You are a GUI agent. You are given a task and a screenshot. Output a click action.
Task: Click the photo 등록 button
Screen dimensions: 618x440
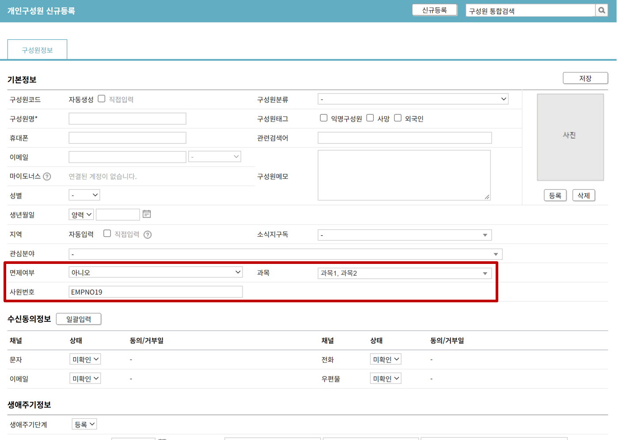(x=555, y=196)
